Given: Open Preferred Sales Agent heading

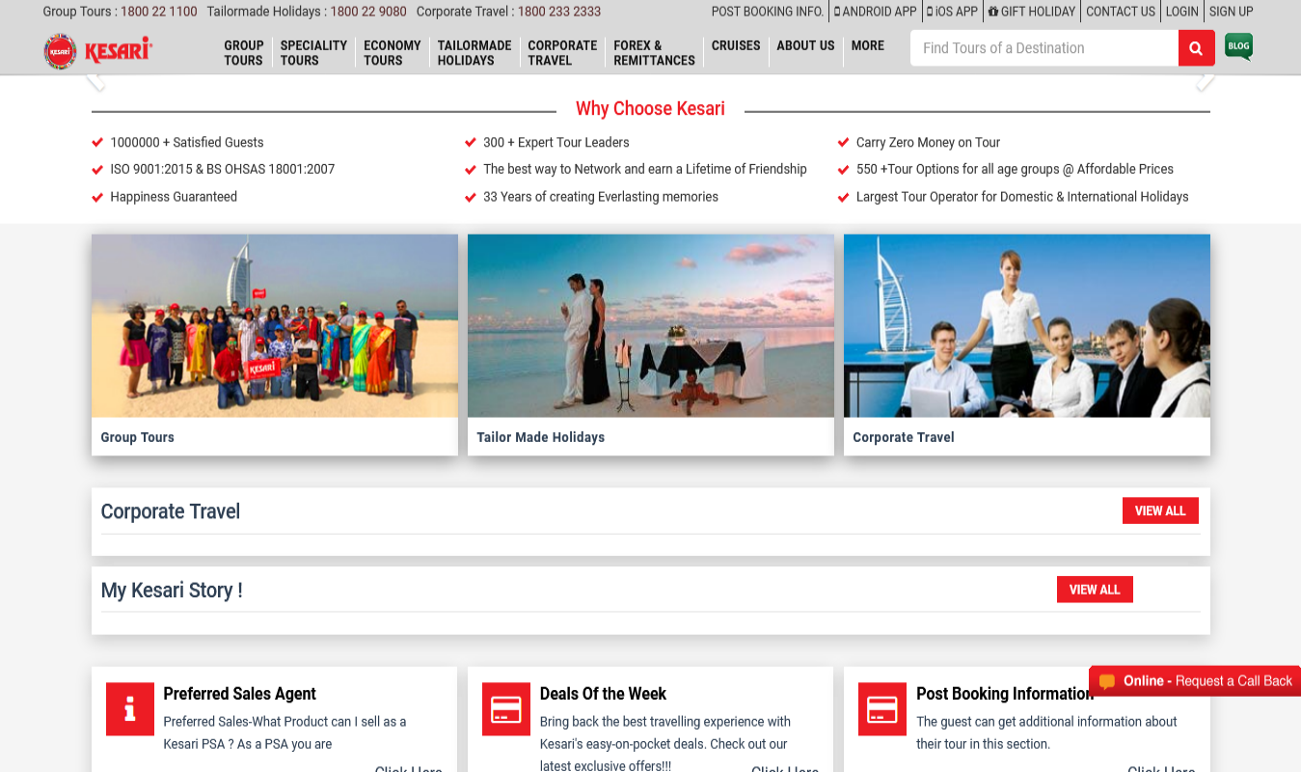Looking at the screenshot, I should [240, 694].
